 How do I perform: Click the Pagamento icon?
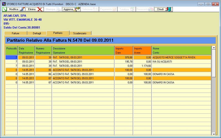coord(114,9)
